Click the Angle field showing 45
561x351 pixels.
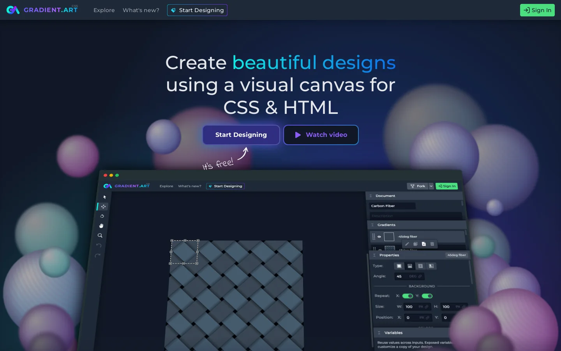click(409, 276)
